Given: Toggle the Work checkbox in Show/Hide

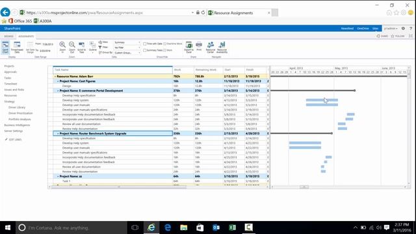Looking at the screenshot, I should [x=164, y=50].
